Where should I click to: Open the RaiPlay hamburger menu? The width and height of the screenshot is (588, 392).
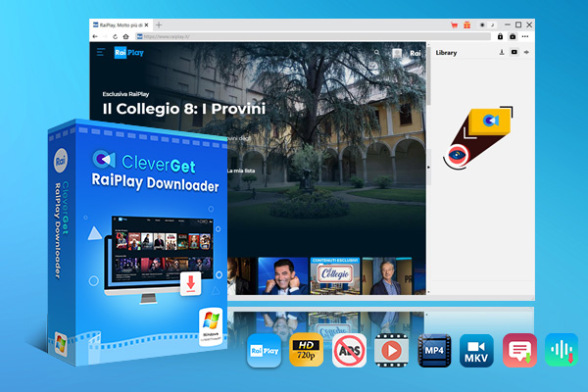pyautogui.click(x=101, y=52)
